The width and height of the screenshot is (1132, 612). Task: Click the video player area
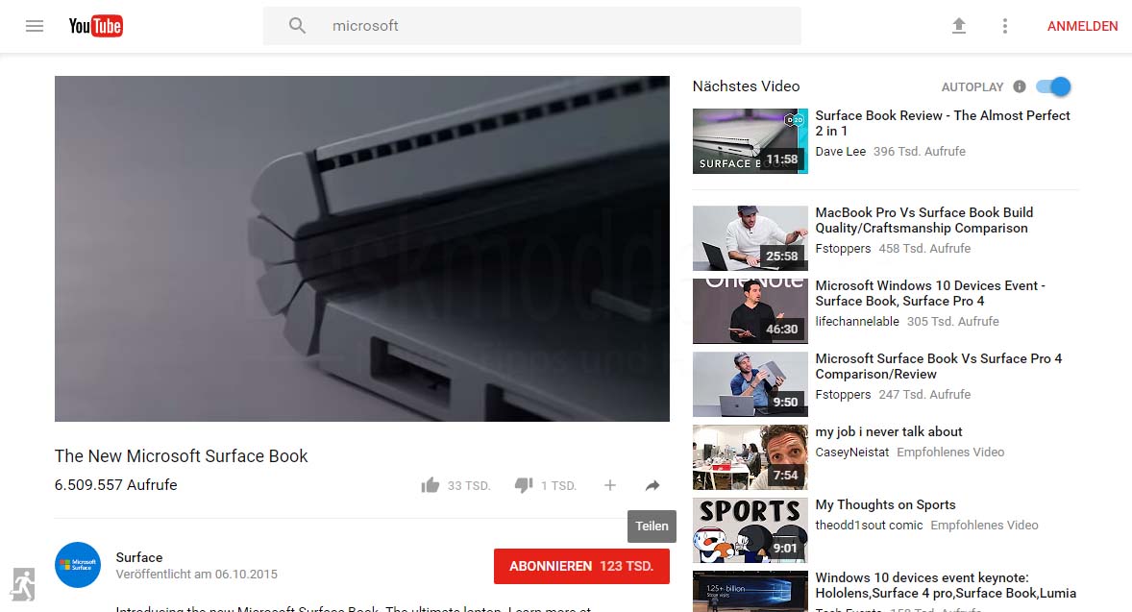point(361,248)
